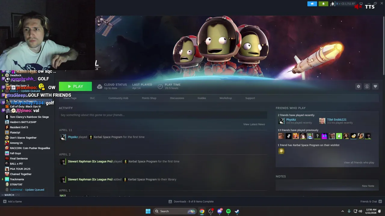
Task: Open Kerbal Space Program link in April 11 entry
Action: coord(108,137)
